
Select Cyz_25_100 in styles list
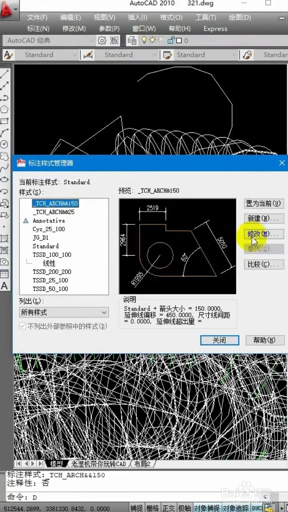49,229
